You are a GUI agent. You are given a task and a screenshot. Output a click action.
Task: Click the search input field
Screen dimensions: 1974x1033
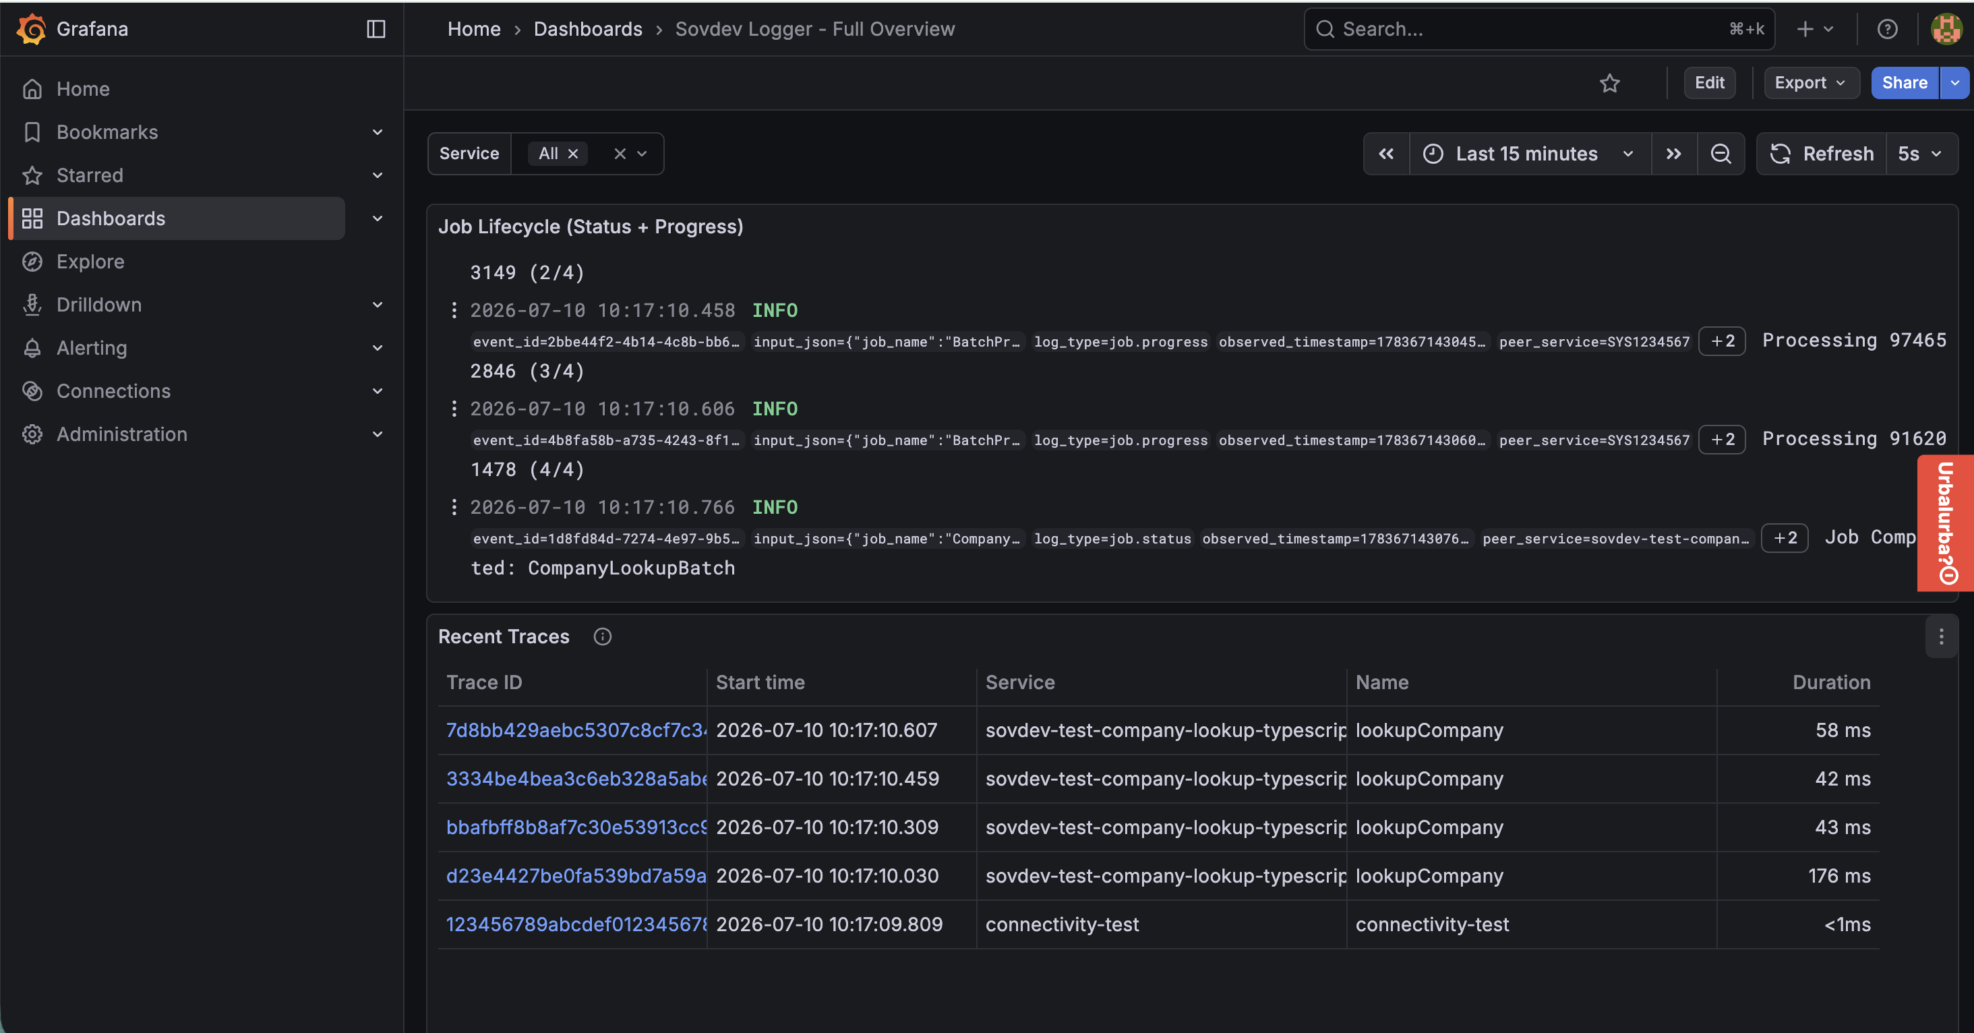[1538, 29]
